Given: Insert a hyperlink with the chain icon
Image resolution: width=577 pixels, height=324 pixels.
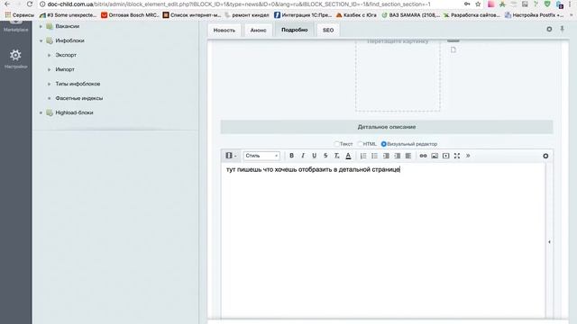Looking at the screenshot, I should (x=423, y=156).
